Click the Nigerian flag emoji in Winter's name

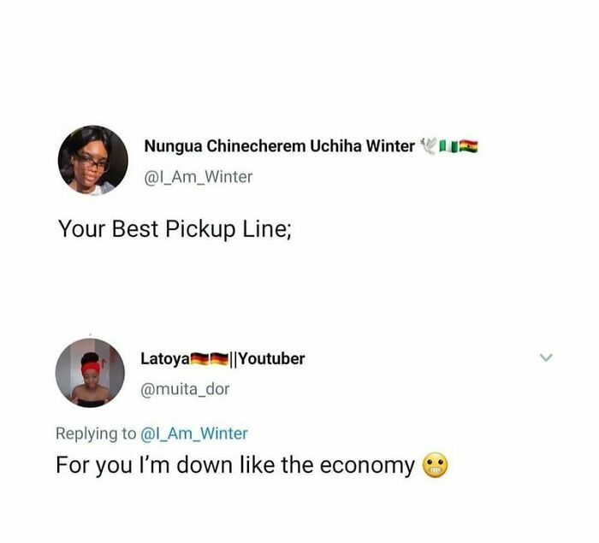[x=448, y=146]
